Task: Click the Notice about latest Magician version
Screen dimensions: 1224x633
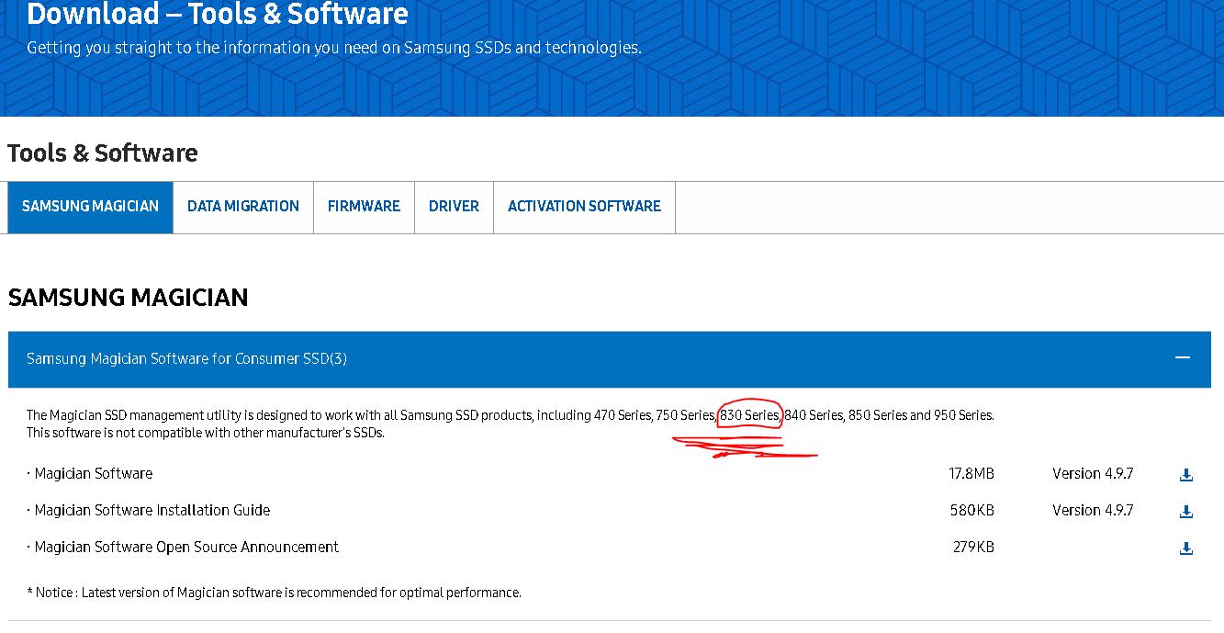Action: point(274,593)
